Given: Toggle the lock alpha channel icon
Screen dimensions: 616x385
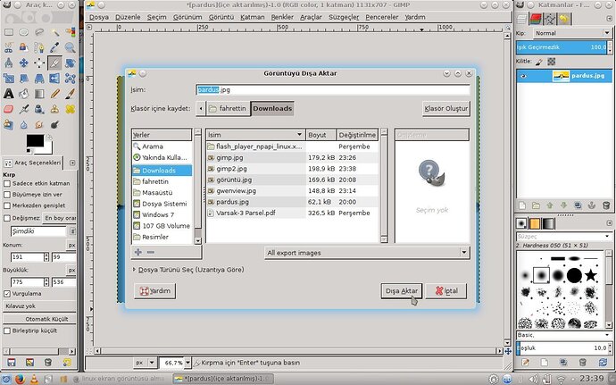Looking at the screenshot, I should click(552, 62).
